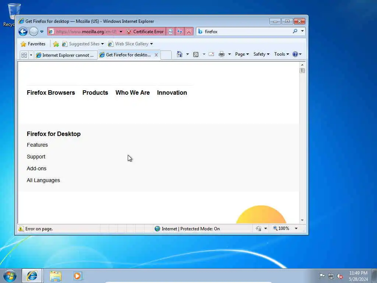Open the Support link
The width and height of the screenshot is (377, 283).
point(36,157)
